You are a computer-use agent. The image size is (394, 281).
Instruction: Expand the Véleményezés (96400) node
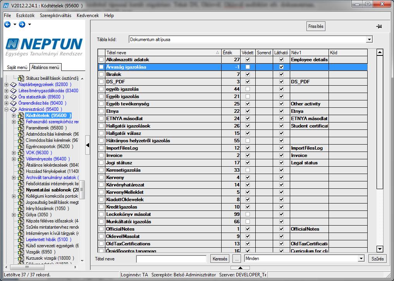tap(14, 159)
